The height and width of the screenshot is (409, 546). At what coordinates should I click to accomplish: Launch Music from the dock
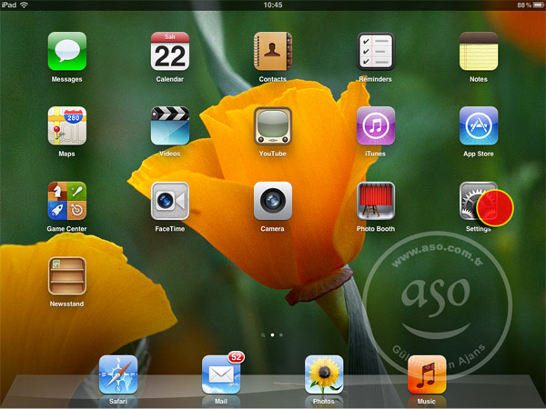point(427,374)
